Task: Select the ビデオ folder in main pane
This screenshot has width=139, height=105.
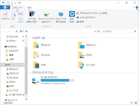Action: click(39, 65)
